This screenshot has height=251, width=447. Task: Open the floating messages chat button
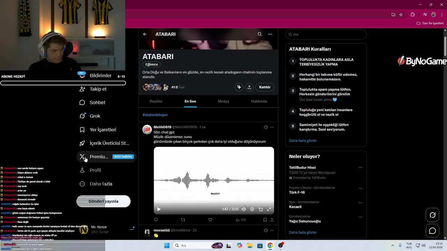(x=432, y=231)
